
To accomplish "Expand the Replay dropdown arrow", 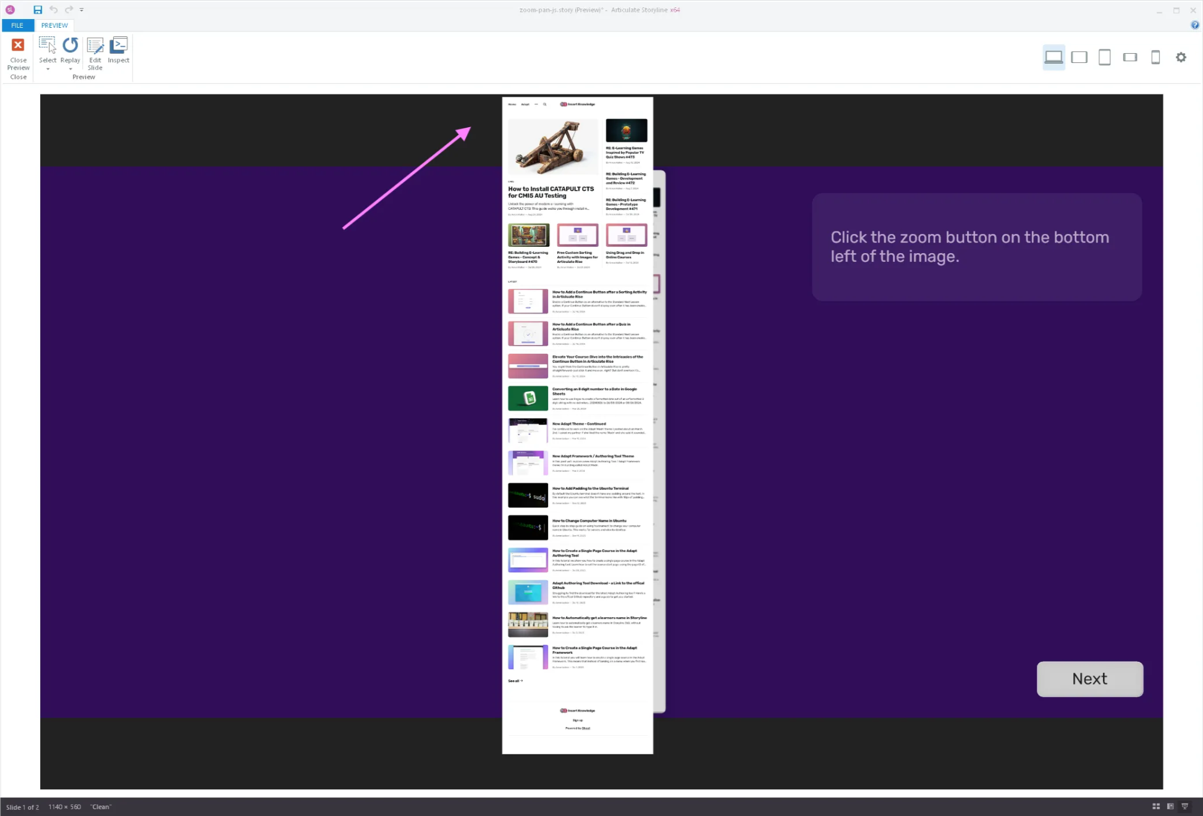I will [x=70, y=69].
